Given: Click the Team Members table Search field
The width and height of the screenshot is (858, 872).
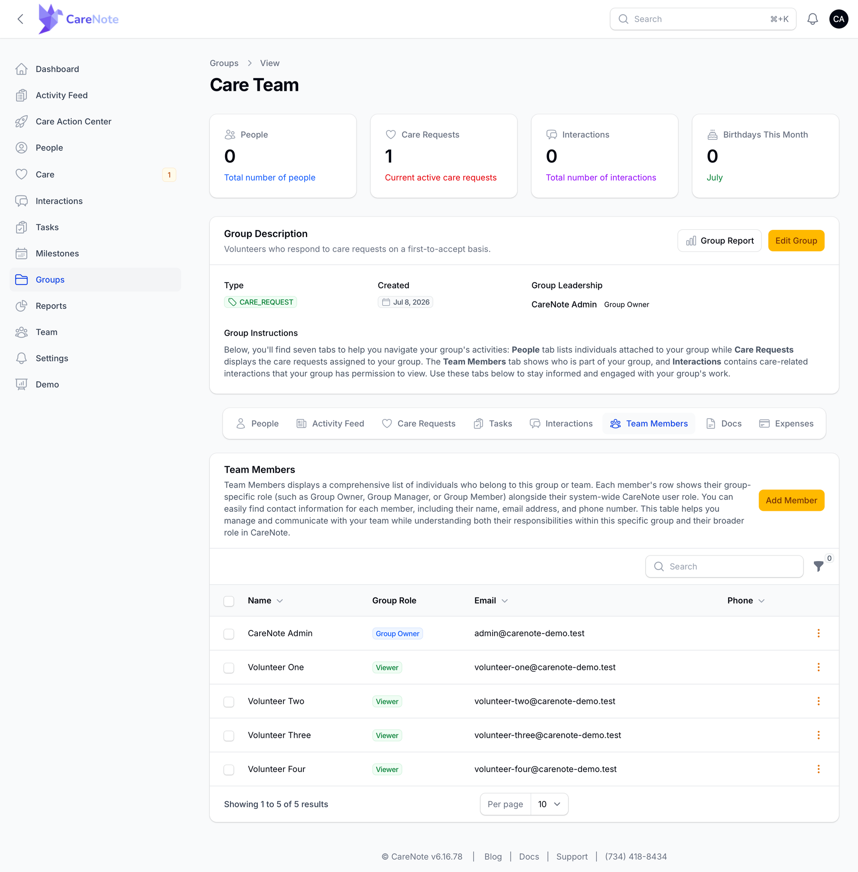Looking at the screenshot, I should click(x=724, y=567).
